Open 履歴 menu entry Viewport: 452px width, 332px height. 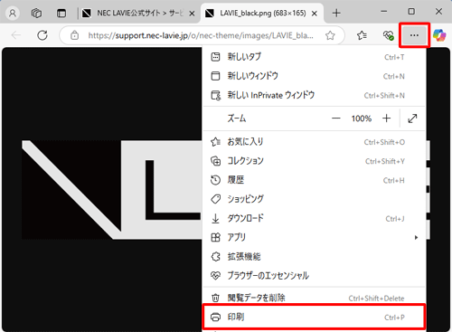315,180
